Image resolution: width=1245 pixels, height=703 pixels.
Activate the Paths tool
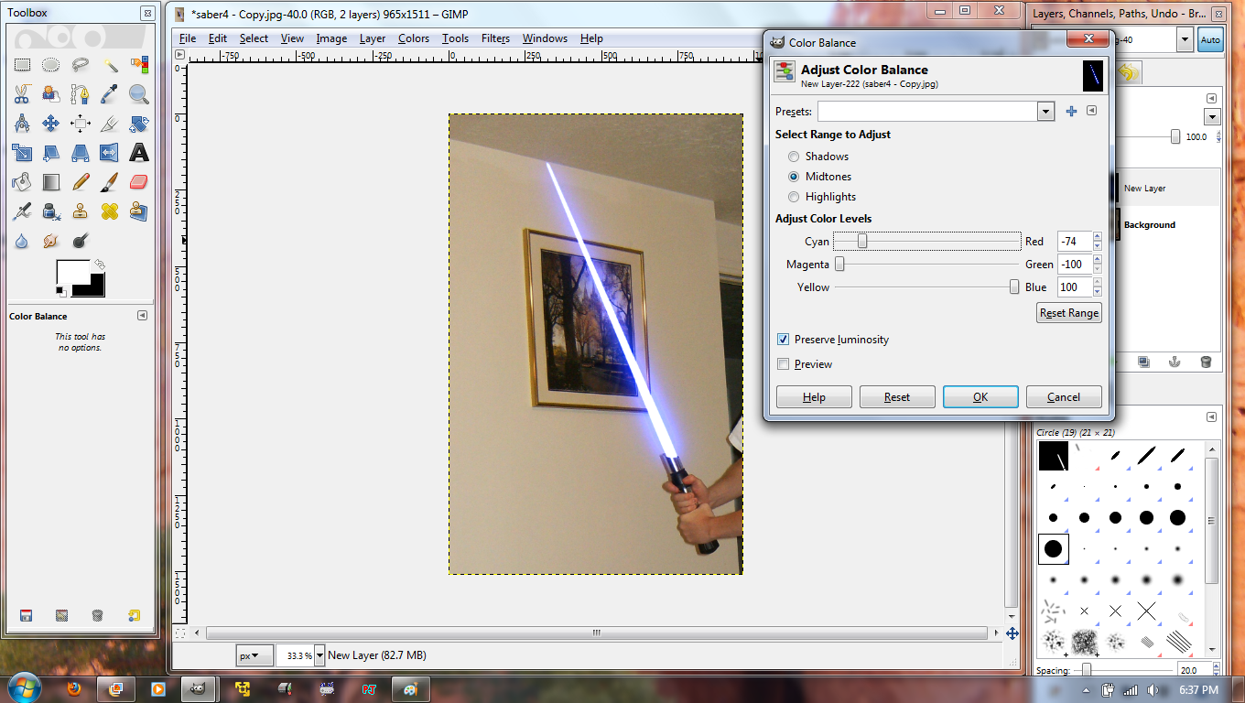(81, 94)
